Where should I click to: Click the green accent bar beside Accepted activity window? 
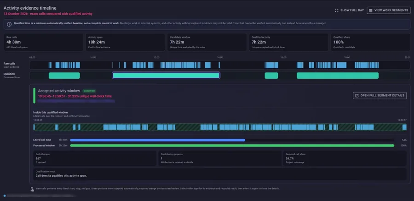coord(34,96)
